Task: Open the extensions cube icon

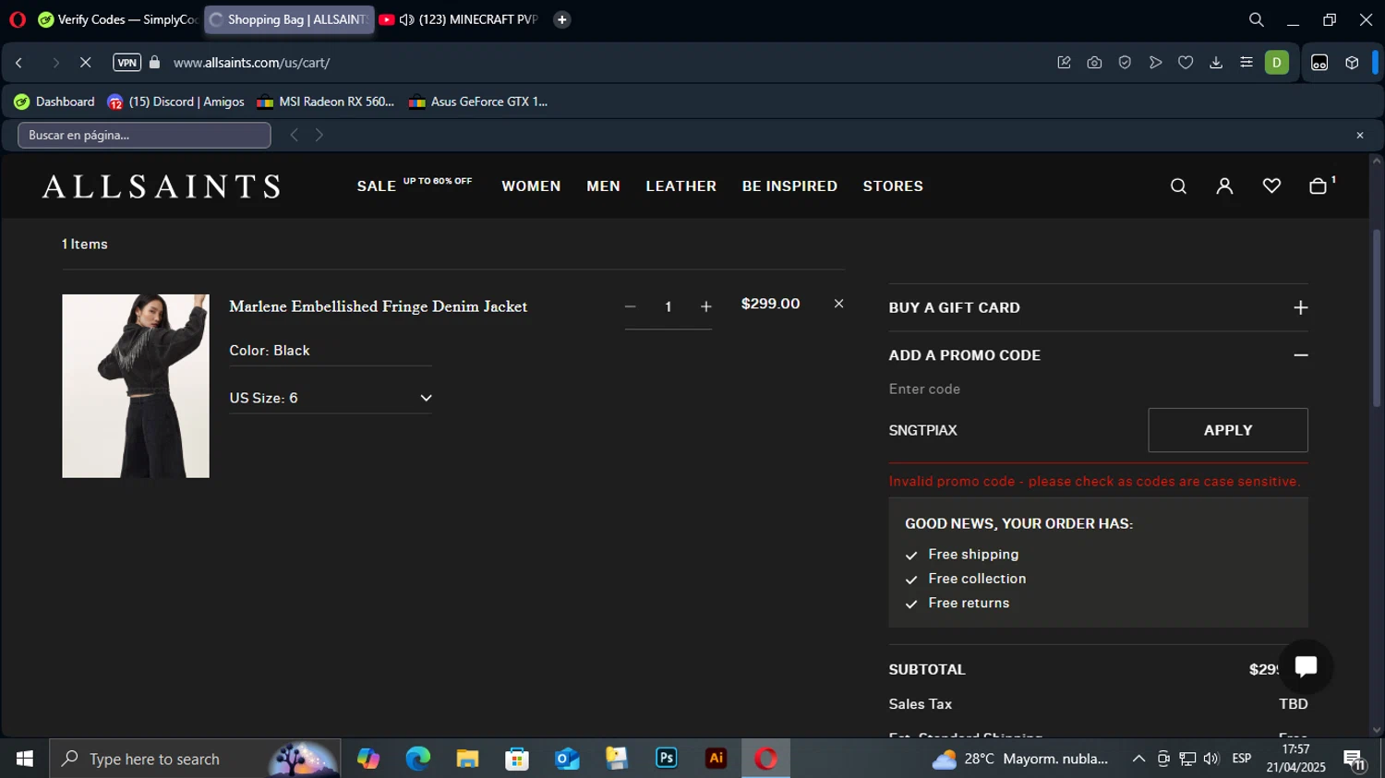Action: (1352, 63)
